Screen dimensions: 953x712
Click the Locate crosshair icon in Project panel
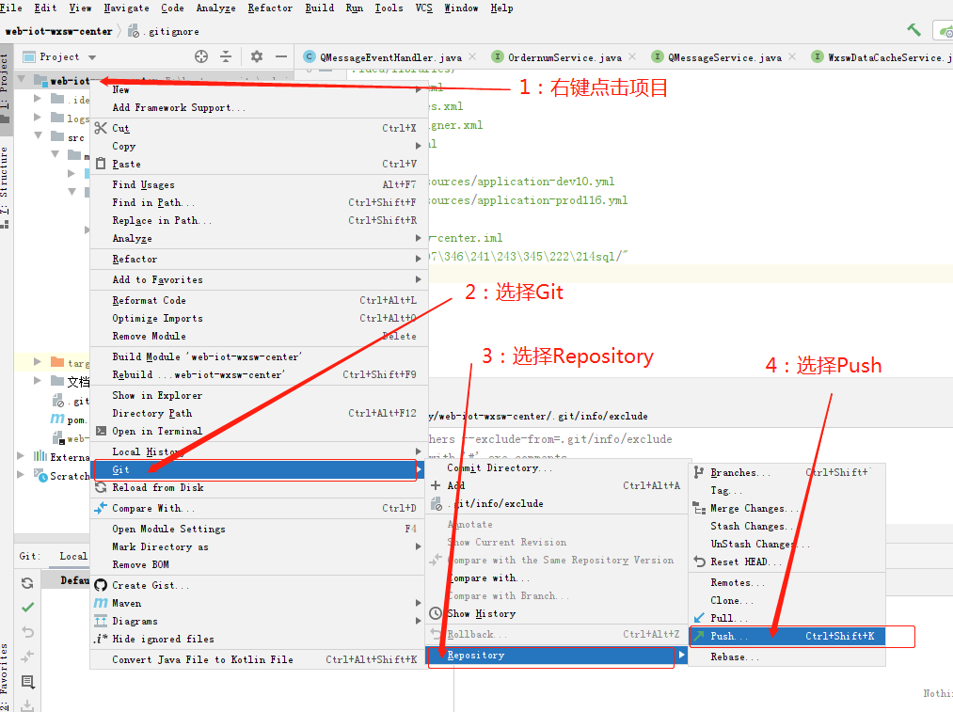200,56
